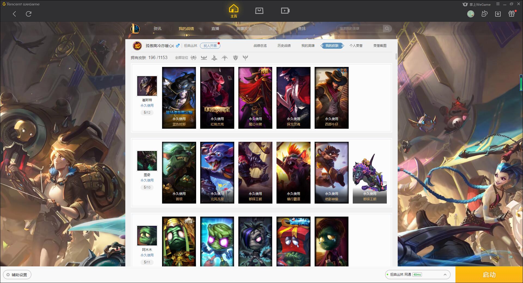Open the 首领 Twitch skin thumbnail
Screen dimensions: 523x283
coord(179,173)
